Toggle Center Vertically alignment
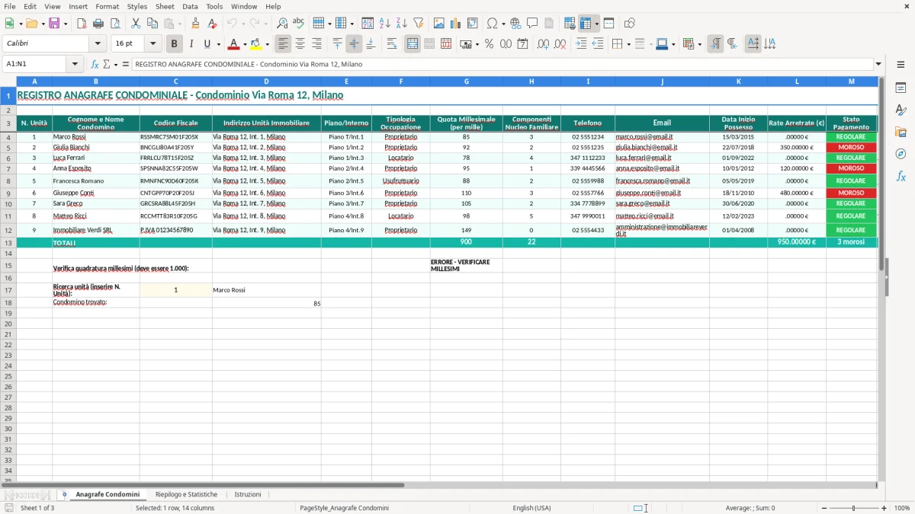The image size is (915, 514). pos(354,44)
